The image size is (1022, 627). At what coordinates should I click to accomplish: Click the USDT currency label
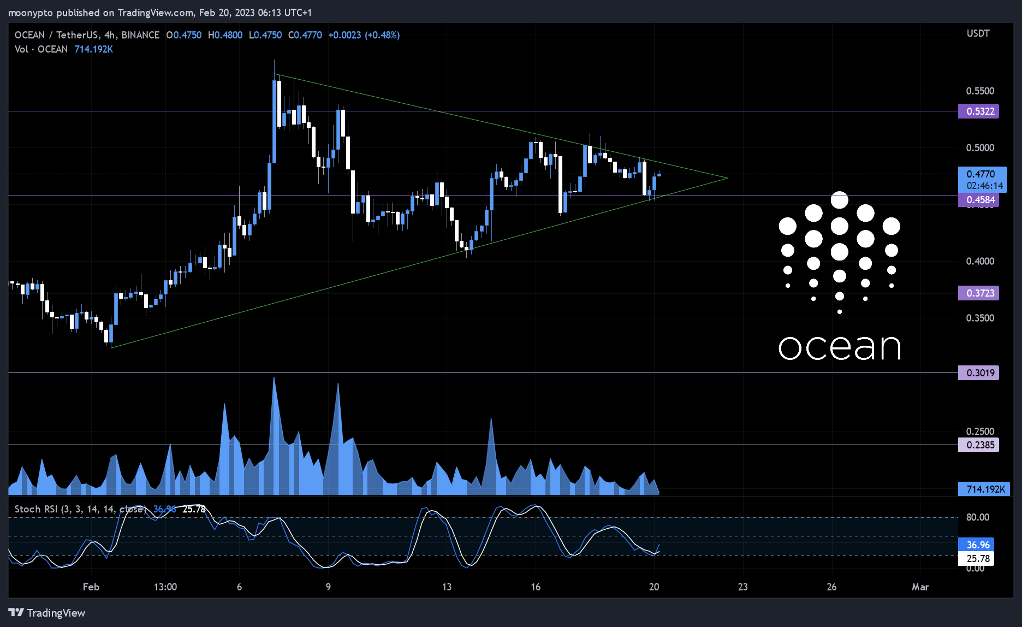click(x=978, y=33)
